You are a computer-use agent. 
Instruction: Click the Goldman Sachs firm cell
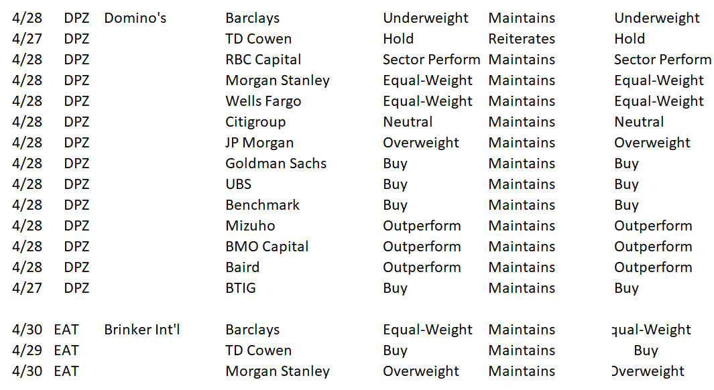pyautogui.click(x=276, y=164)
